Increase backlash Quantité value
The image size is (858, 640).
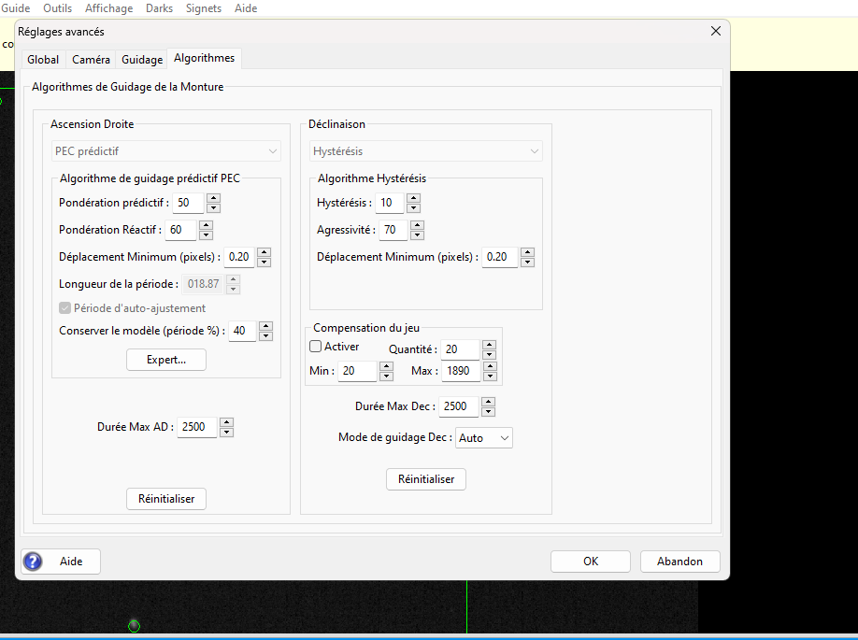pyautogui.click(x=489, y=345)
